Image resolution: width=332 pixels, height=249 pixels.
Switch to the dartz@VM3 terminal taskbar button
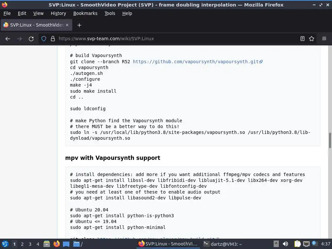[x=222, y=244]
